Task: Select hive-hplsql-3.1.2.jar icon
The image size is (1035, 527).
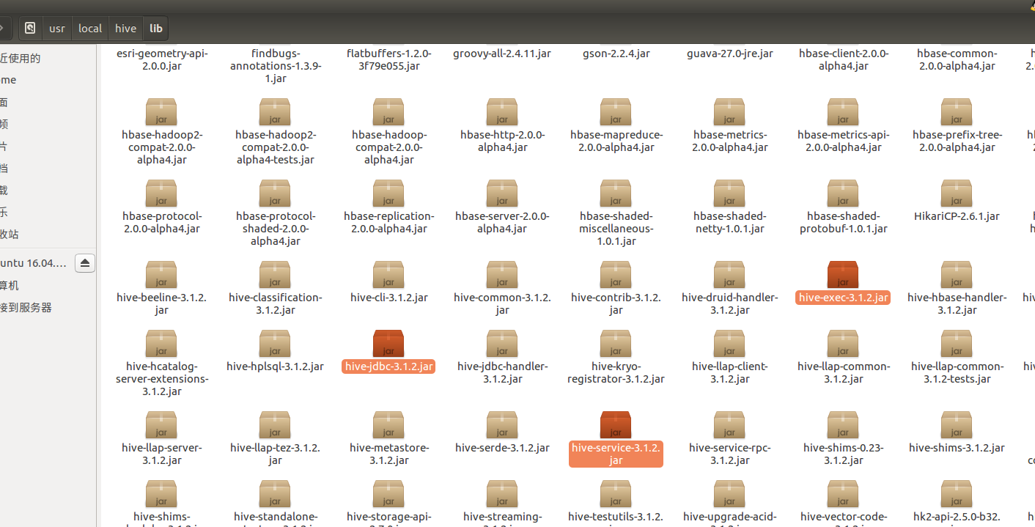Action: coord(275,344)
